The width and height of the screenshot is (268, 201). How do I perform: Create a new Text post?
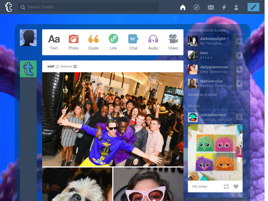pos(54,42)
